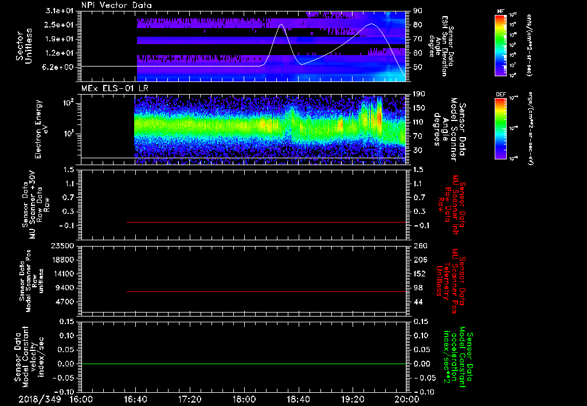
Task: Click the "ergs/(cm**2-sr-sec-eV)" colorbar units label
Action: pyautogui.click(x=530, y=128)
